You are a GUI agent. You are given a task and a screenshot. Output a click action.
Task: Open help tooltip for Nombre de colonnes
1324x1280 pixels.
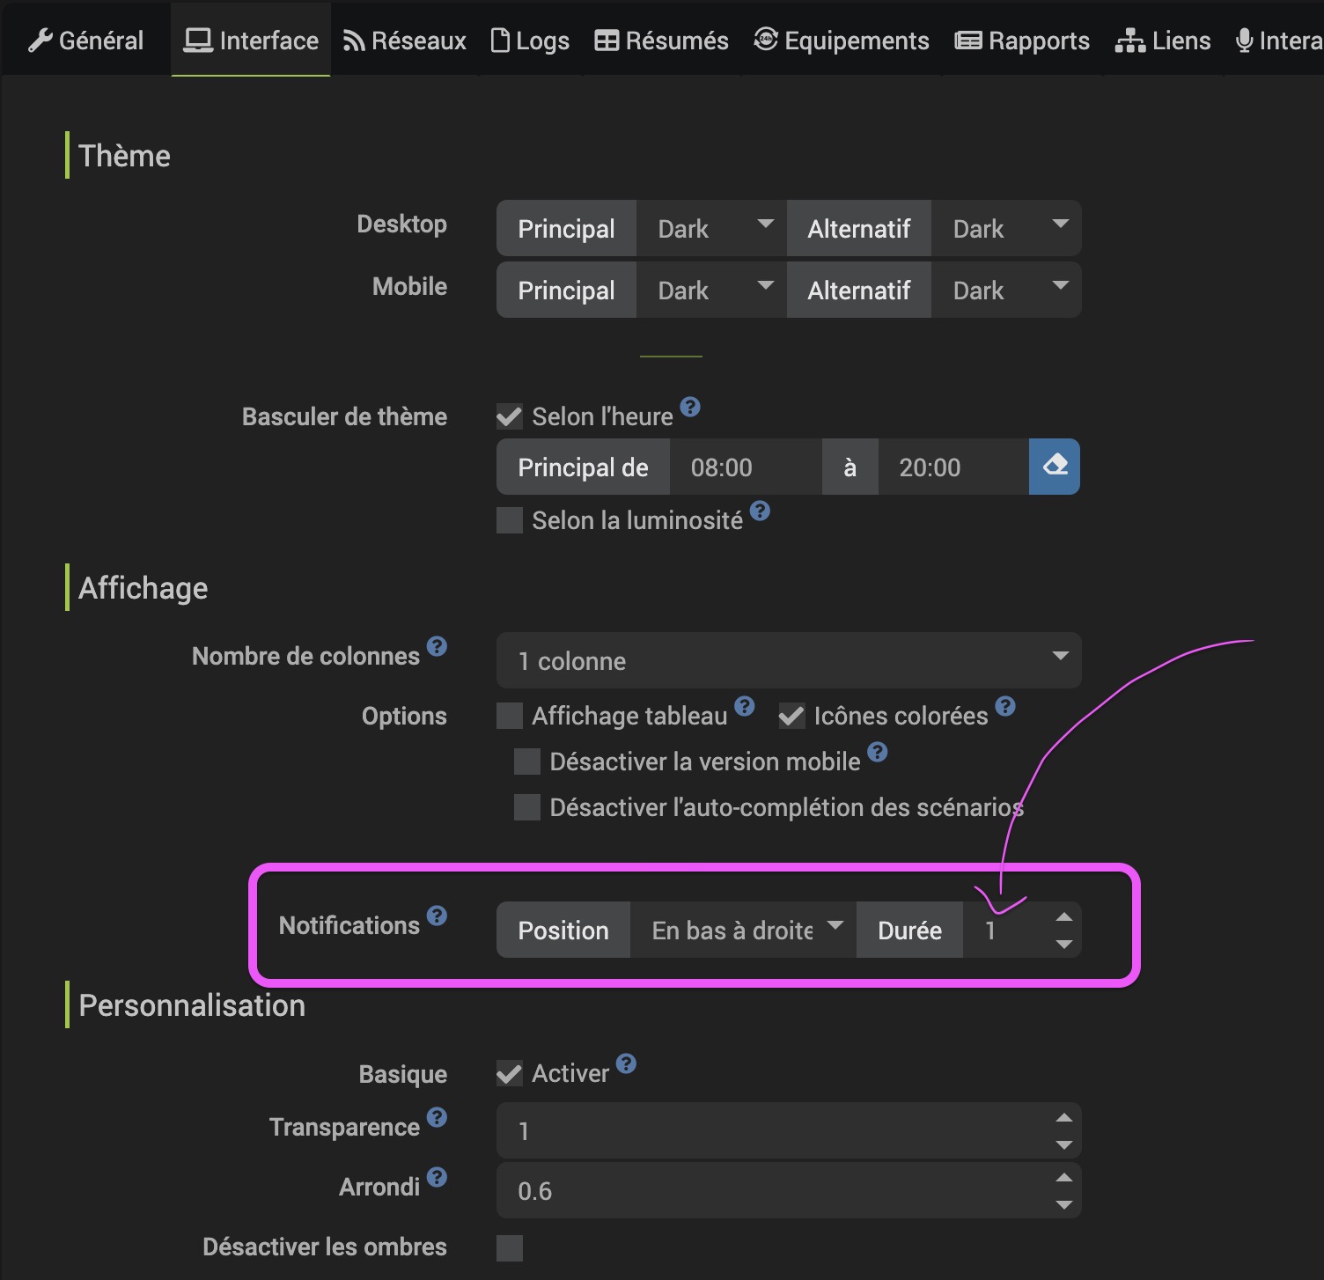point(437,646)
